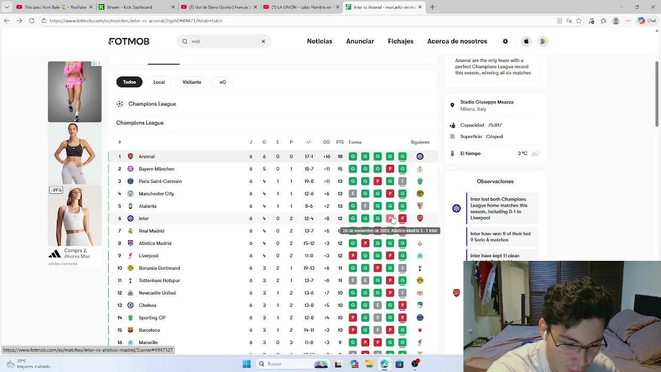Open Newcastle United team link
Screen dimensions: 661x372
coord(157,293)
